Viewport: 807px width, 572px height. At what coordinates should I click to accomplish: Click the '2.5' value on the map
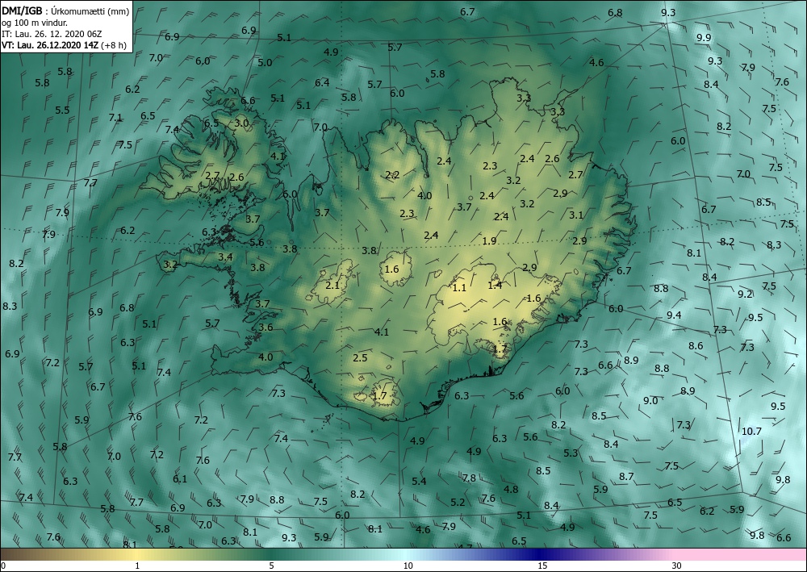[x=360, y=357]
